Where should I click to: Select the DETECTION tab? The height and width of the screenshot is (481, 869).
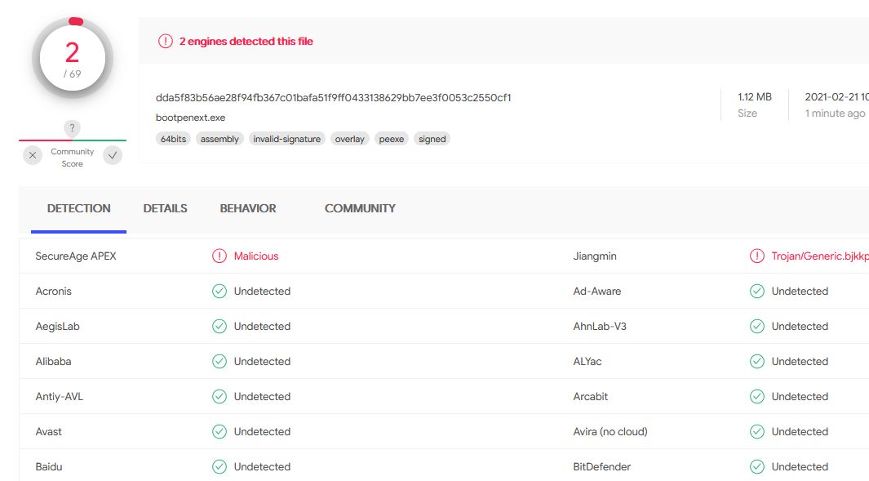(79, 208)
